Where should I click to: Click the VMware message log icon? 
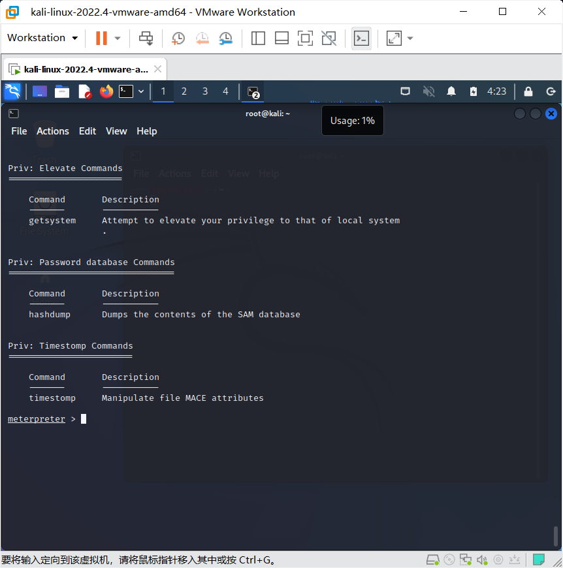(538, 560)
